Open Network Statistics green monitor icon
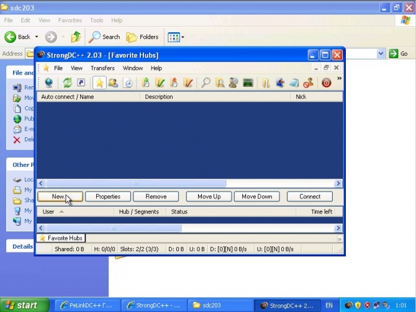Screen dimensions: 416x312 pyautogui.click(x=248, y=83)
